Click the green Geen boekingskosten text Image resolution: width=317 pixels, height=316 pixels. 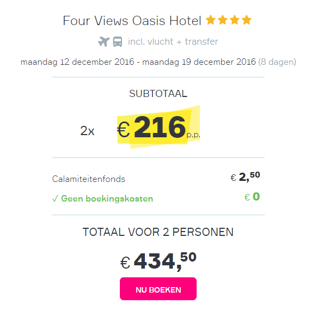tap(107, 198)
